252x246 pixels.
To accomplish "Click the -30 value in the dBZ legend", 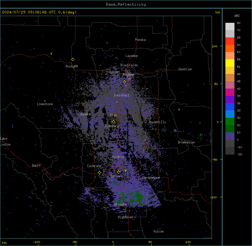I will [239, 154].
